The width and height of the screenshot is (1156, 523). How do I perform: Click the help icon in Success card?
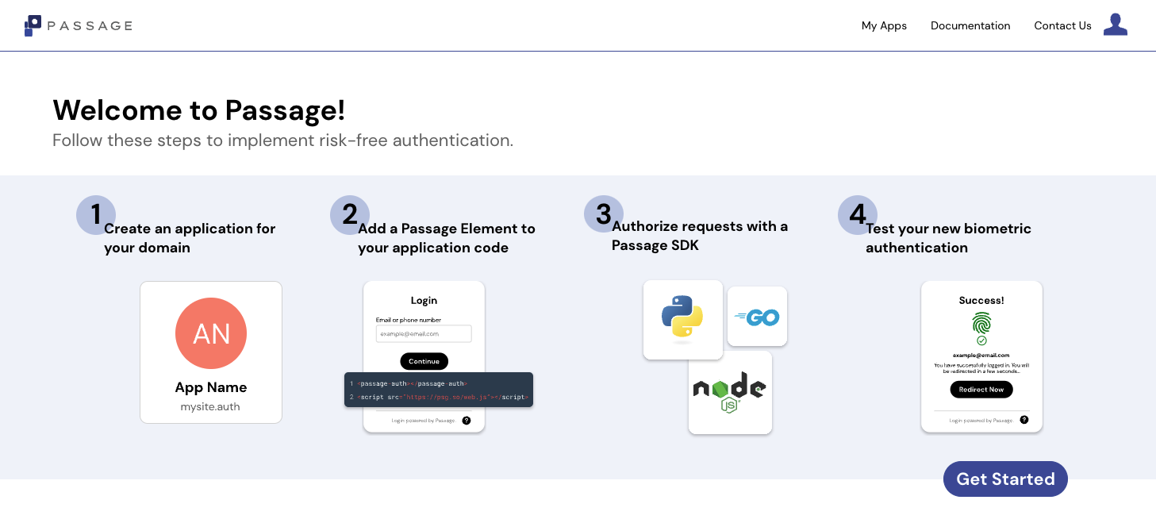coord(1024,420)
